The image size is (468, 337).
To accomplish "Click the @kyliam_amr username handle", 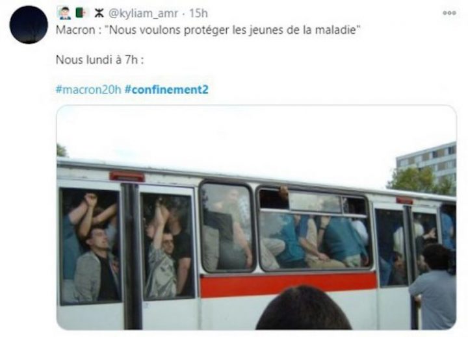I will coord(143,14).
